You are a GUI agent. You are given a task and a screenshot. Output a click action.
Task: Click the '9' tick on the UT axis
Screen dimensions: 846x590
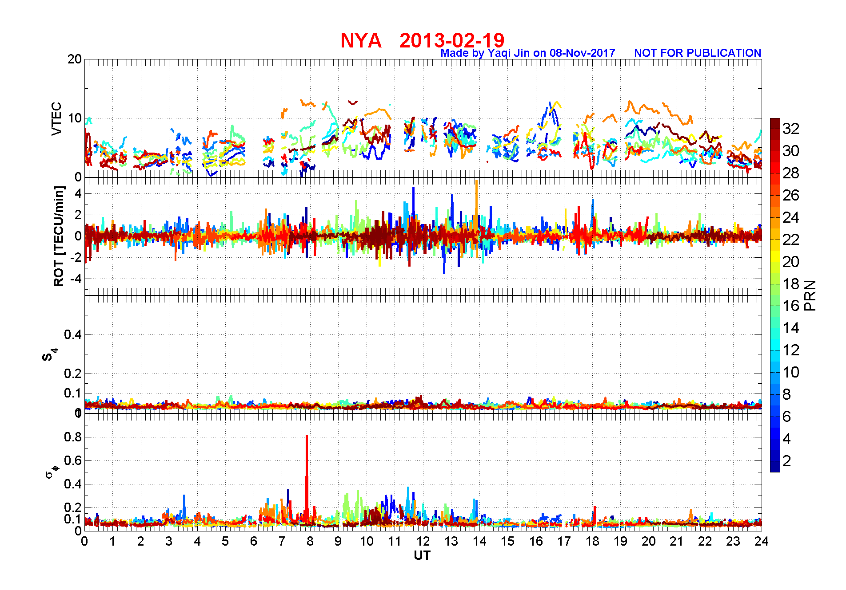338,541
